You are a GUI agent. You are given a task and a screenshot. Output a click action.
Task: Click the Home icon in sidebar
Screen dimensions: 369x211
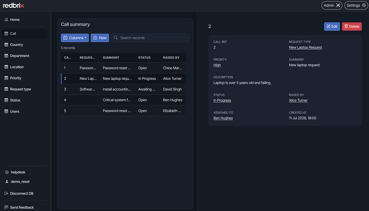click(6, 20)
